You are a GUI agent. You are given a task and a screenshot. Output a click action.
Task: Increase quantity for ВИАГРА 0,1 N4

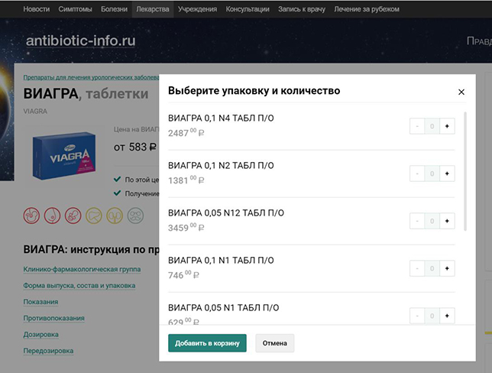pos(447,126)
